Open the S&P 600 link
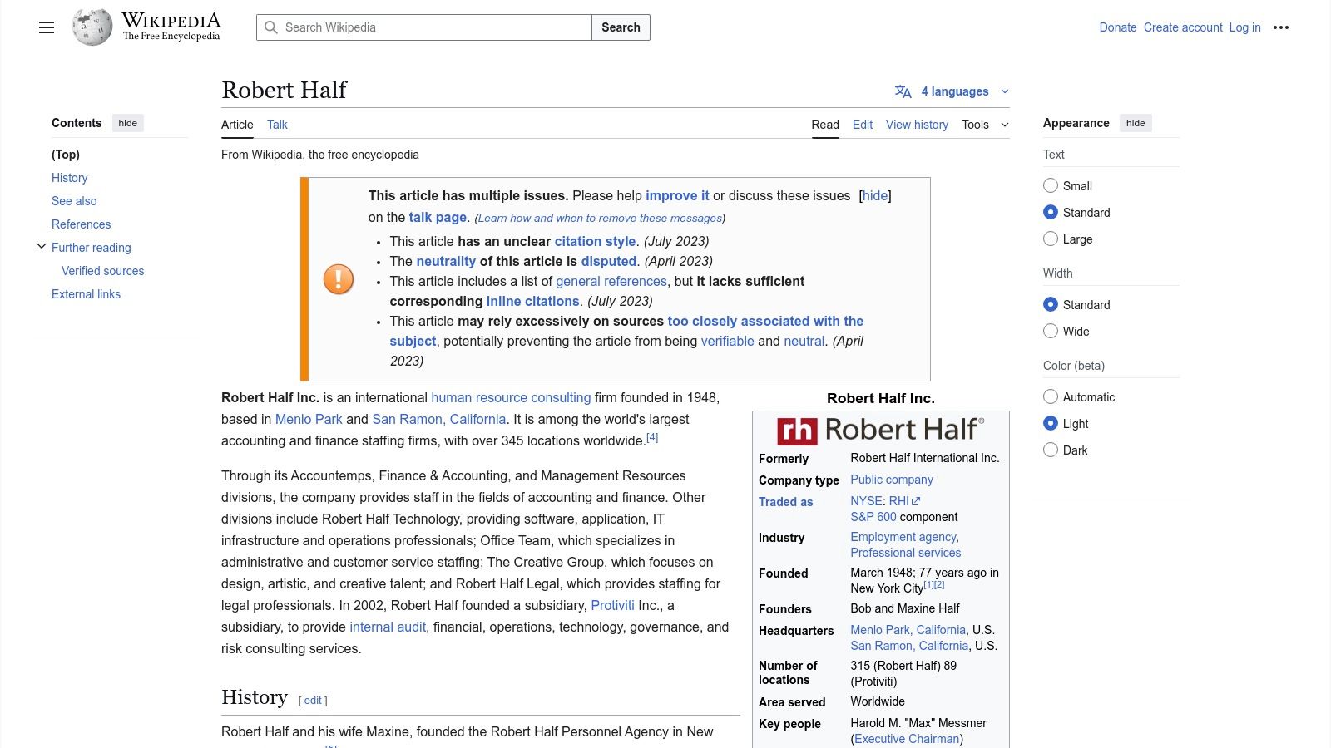 (873, 517)
